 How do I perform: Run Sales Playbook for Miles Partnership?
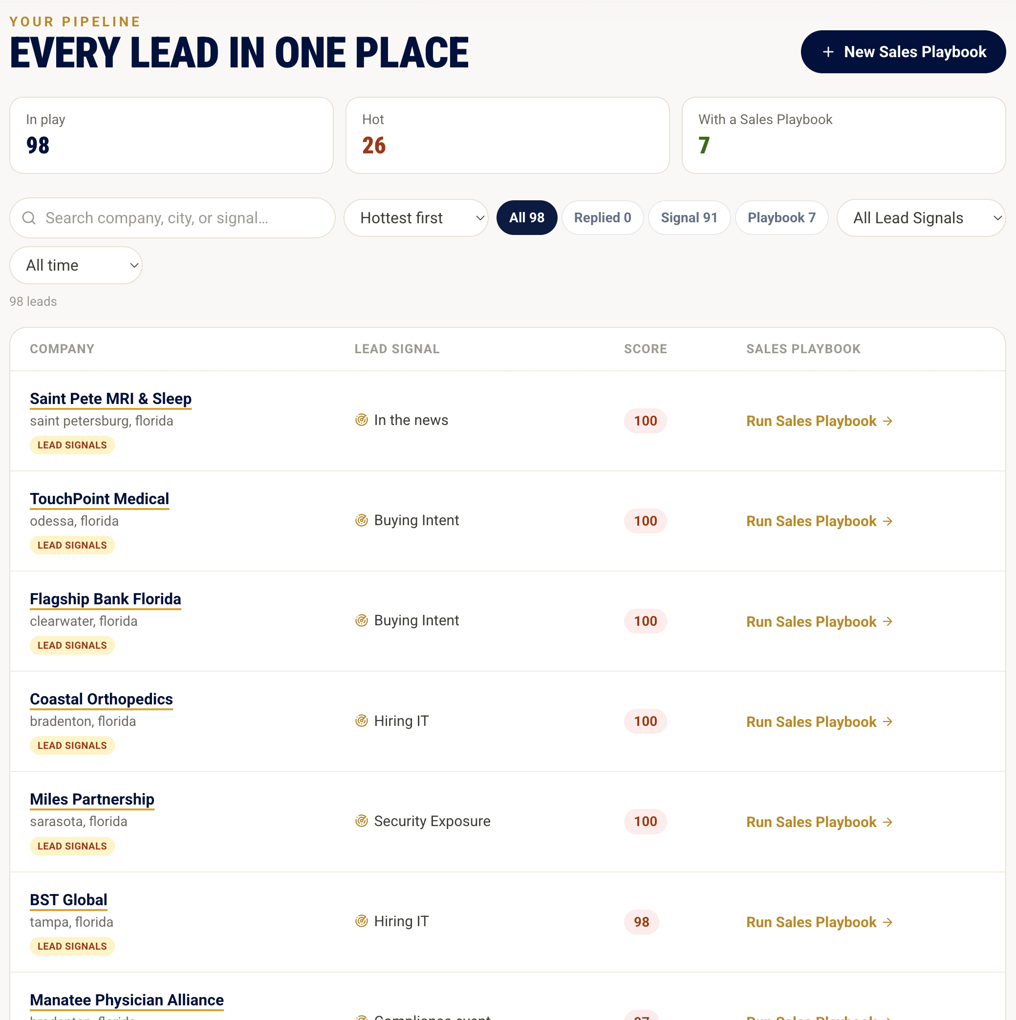point(820,822)
